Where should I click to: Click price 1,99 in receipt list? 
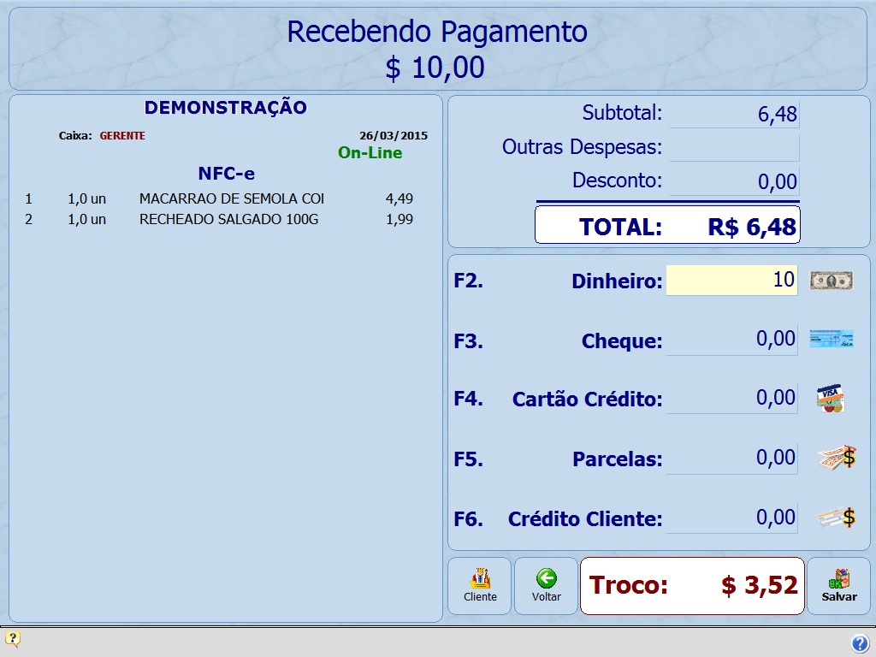400,220
